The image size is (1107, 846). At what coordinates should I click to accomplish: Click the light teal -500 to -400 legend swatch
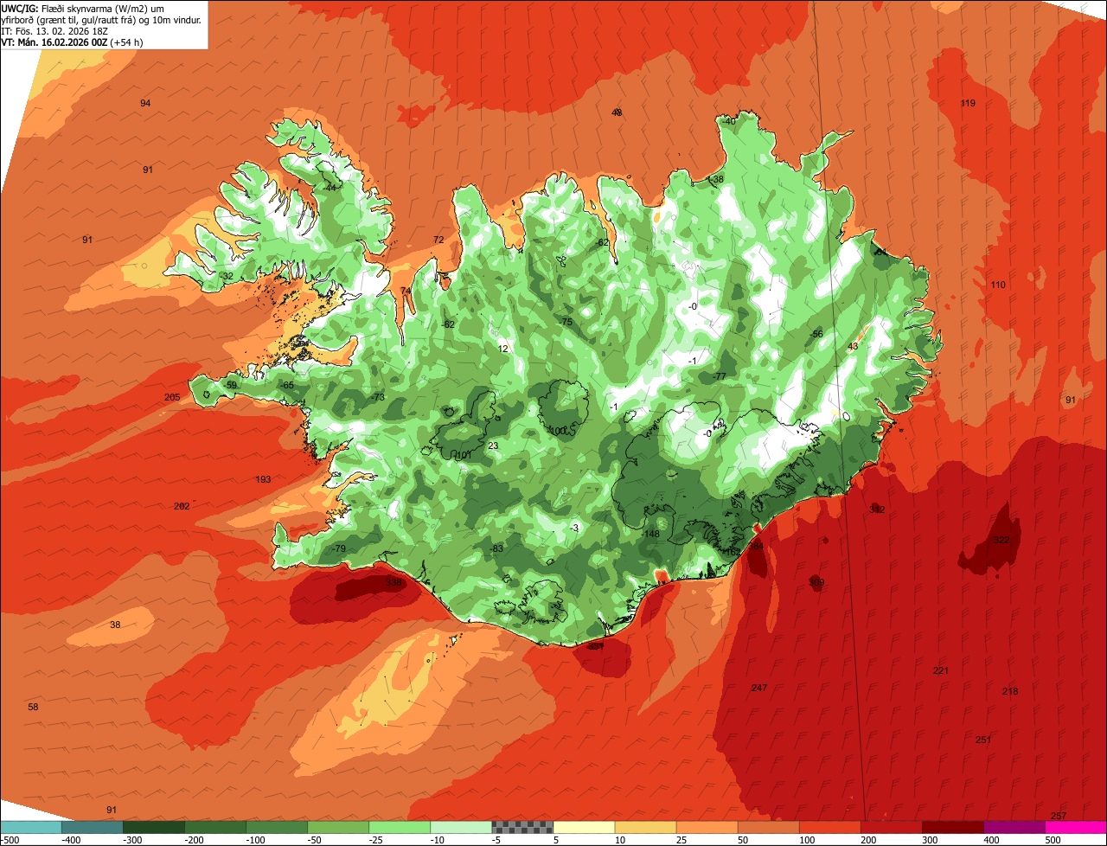[x=31, y=827]
